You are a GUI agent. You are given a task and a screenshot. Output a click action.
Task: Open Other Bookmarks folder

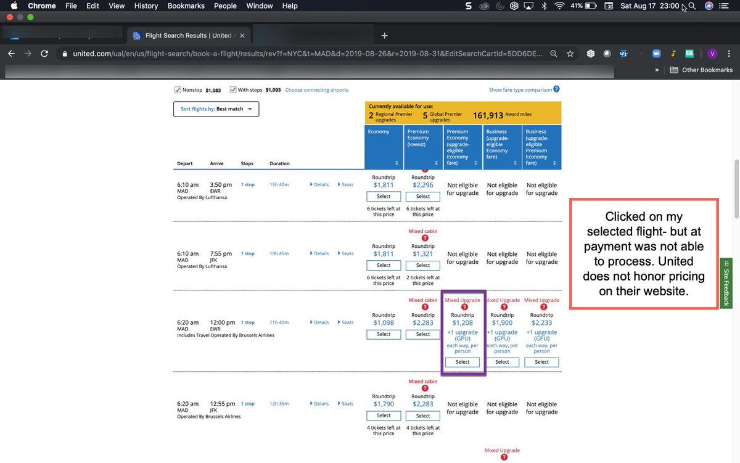[x=701, y=70]
